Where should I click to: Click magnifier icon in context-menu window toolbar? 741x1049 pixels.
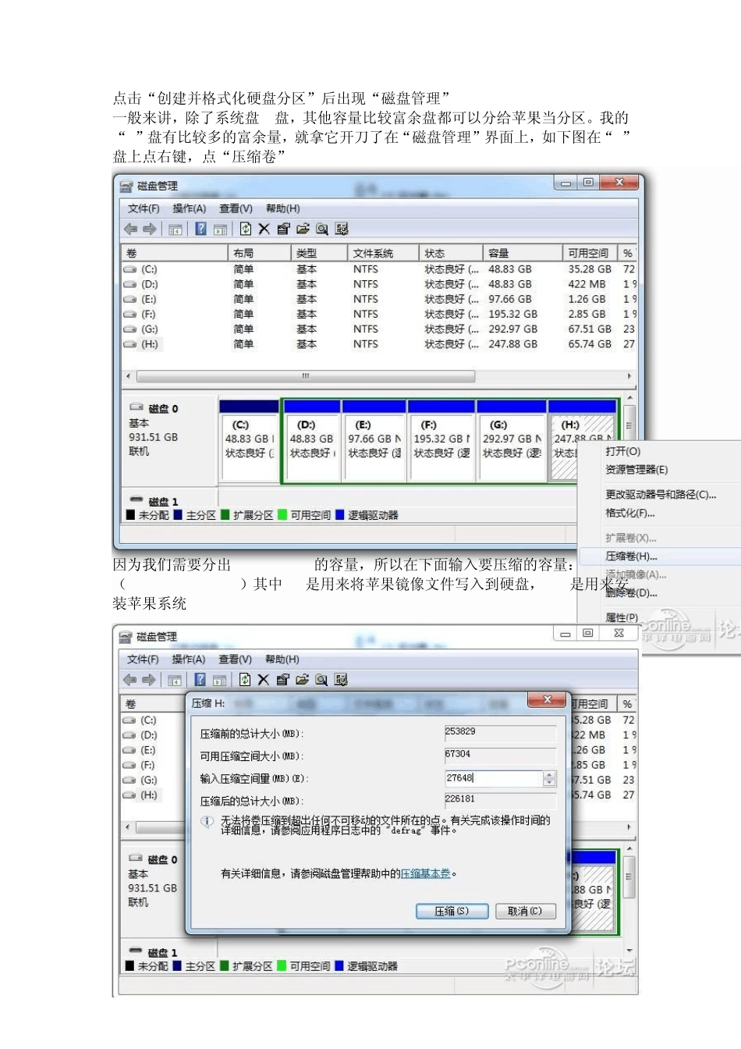click(322, 229)
